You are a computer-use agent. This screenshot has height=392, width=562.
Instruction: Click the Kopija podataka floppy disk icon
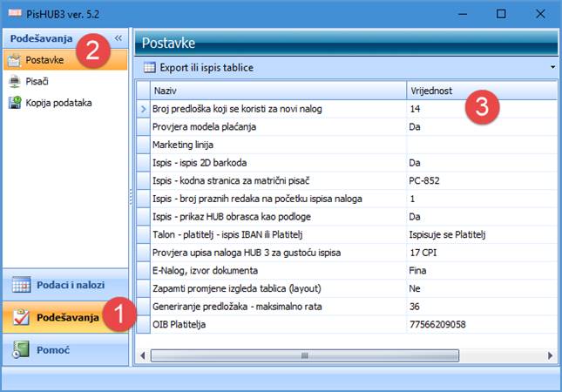point(14,103)
